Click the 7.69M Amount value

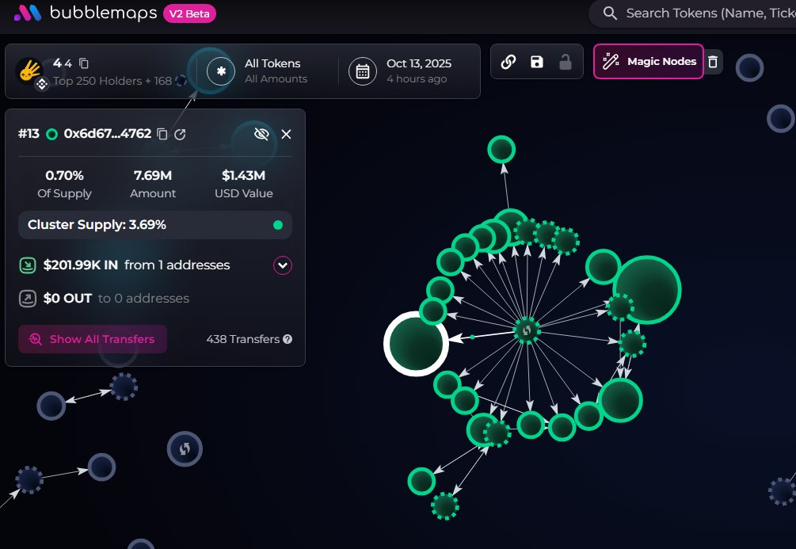pos(153,176)
